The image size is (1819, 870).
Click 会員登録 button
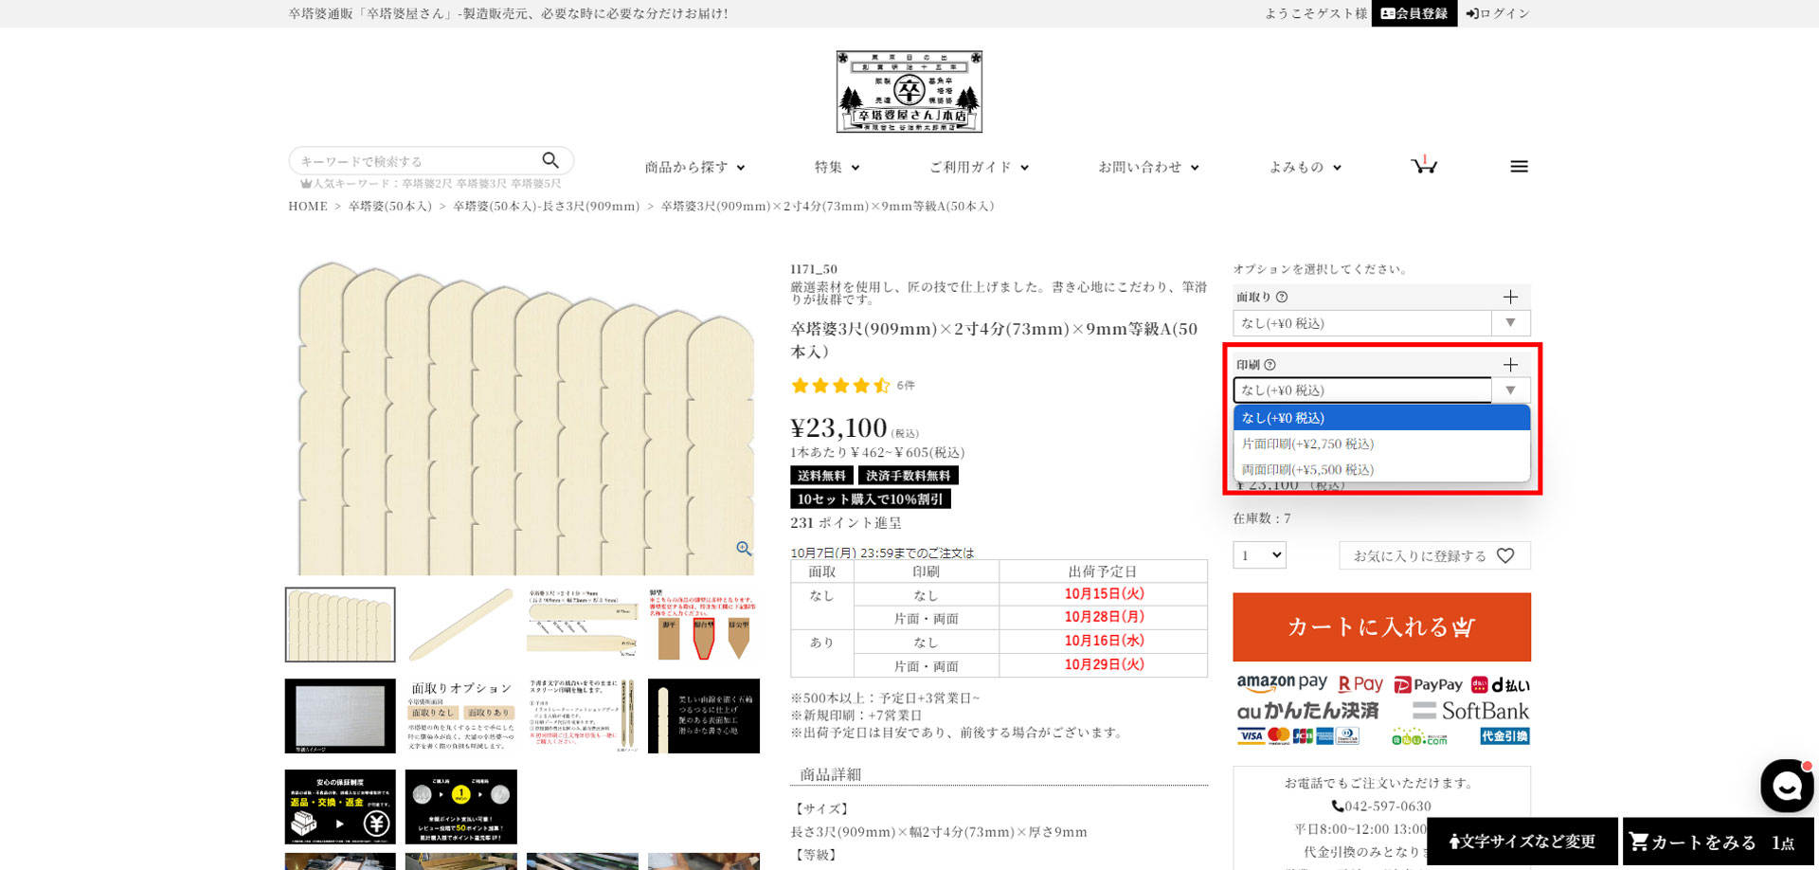coord(1414,13)
